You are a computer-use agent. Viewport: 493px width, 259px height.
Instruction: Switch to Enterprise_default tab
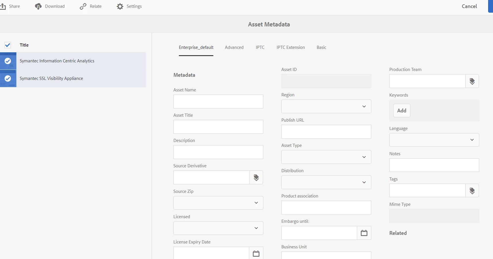196,47
